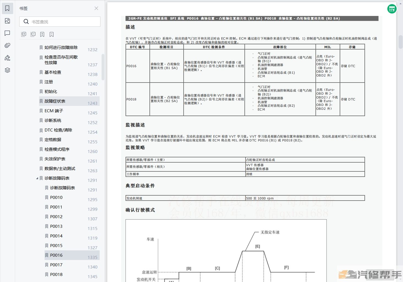Viewport: 403px width, 282px height.
Task: Open bookmark P0011
Action: pyautogui.click(x=56, y=207)
